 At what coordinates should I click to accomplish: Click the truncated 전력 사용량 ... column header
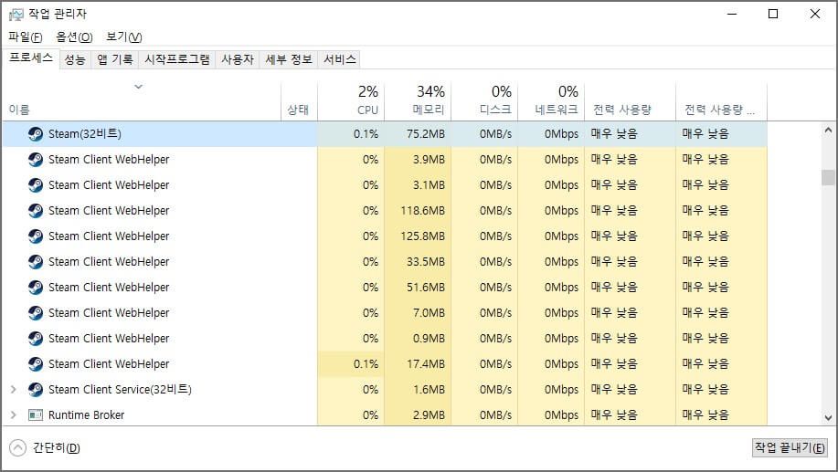point(722,101)
